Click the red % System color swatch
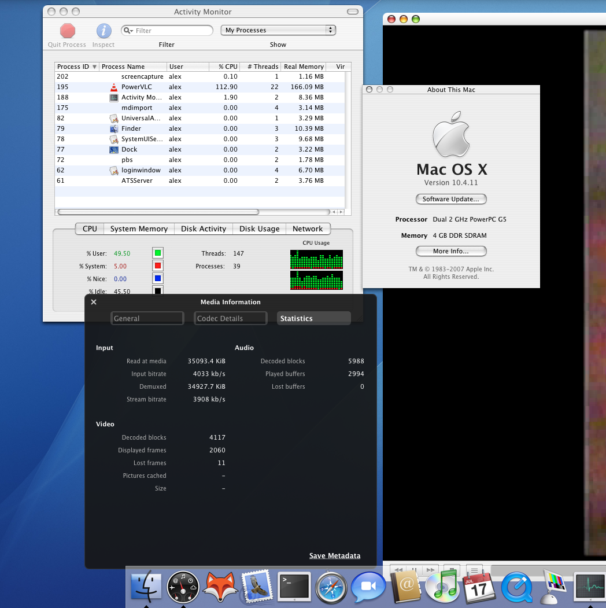Screen dimensions: 606x608 pyautogui.click(x=158, y=266)
